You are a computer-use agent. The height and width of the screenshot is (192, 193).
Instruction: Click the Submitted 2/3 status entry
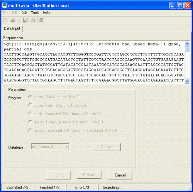click(17, 187)
